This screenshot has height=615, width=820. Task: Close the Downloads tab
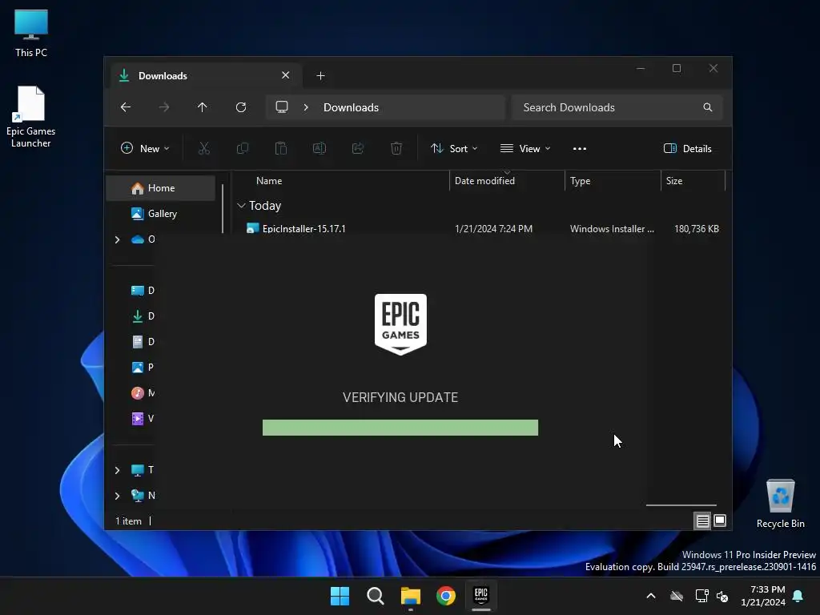[286, 75]
